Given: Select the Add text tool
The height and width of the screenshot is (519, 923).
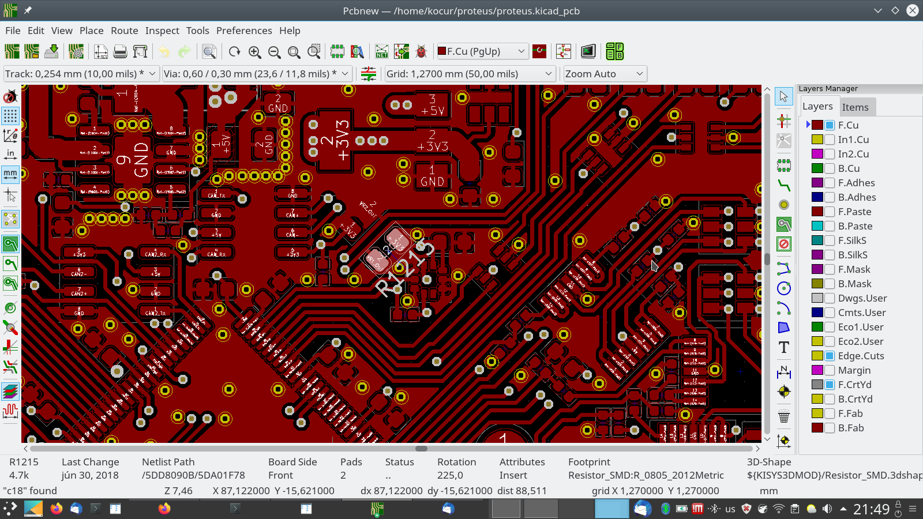Looking at the screenshot, I should (783, 347).
